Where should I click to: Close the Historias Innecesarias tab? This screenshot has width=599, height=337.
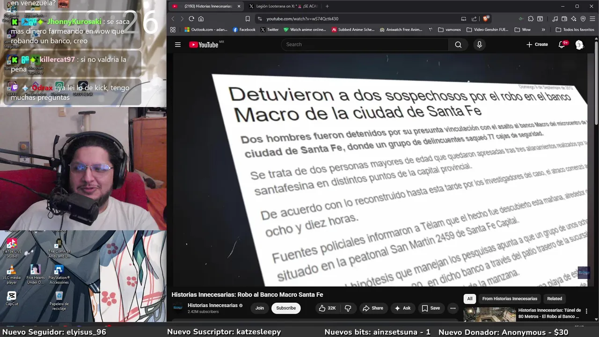(239, 6)
